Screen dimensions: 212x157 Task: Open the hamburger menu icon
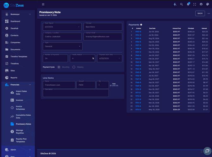tap(43, 4)
